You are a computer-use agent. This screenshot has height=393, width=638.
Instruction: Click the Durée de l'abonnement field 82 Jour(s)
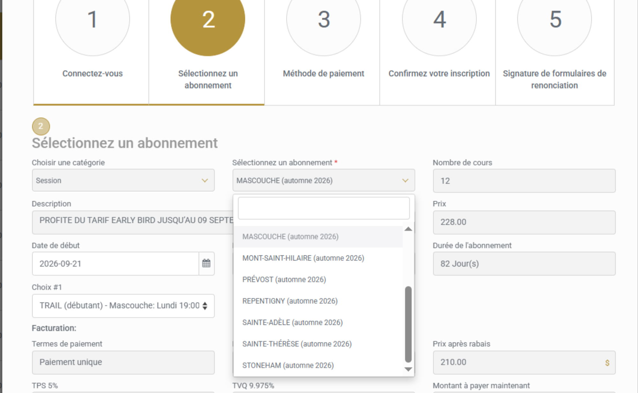point(524,264)
